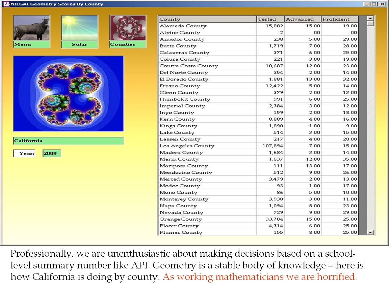Click the Orange County row
This screenshot has height=291, width=389.
click(x=181, y=219)
